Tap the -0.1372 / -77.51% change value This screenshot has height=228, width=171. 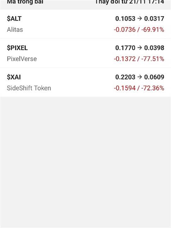click(x=139, y=59)
